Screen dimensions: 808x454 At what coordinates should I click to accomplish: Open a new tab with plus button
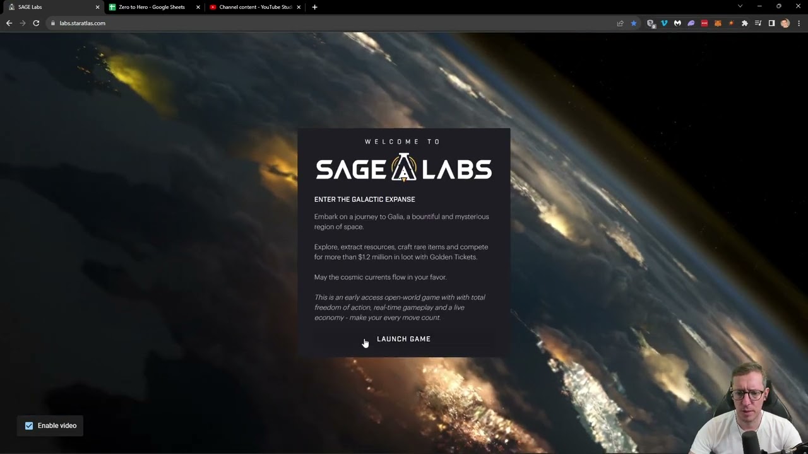coord(314,7)
